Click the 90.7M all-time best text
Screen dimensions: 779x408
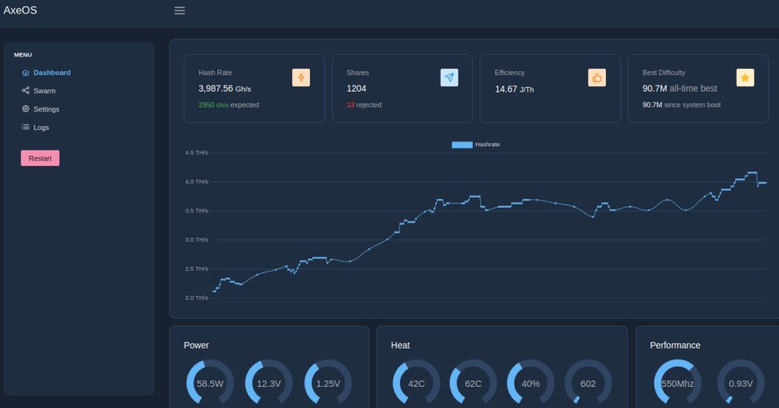coord(680,88)
